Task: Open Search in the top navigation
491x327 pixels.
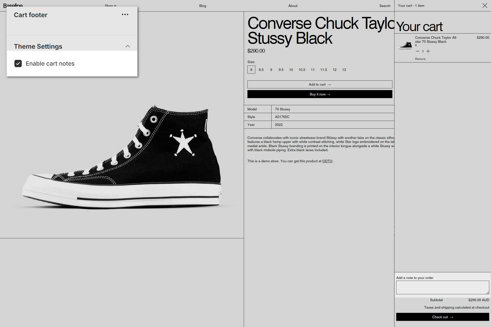Action: (385, 6)
